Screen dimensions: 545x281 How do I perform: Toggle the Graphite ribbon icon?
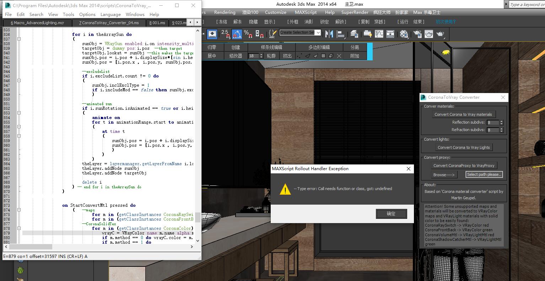tap(368, 34)
